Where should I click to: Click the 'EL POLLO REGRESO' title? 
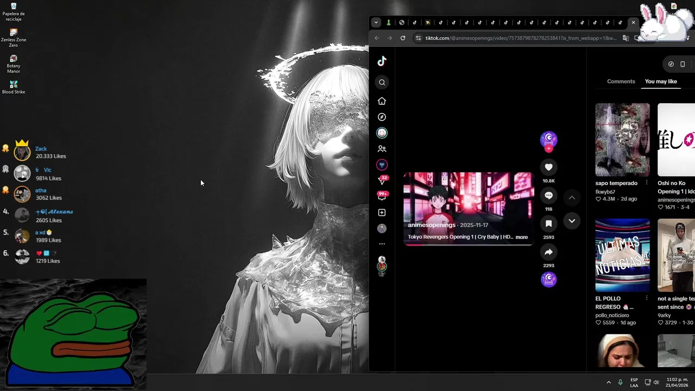click(614, 302)
